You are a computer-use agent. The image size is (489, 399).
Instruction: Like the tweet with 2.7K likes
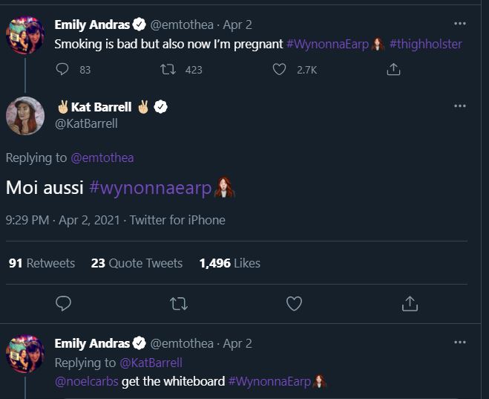coord(280,70)
